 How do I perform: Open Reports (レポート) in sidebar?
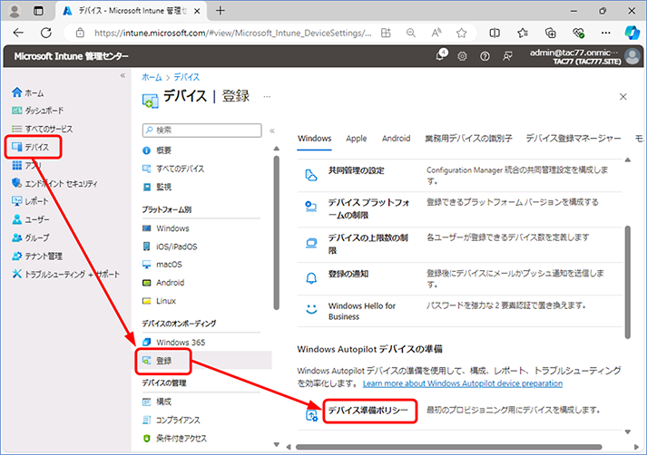click(x=30, y=201)
